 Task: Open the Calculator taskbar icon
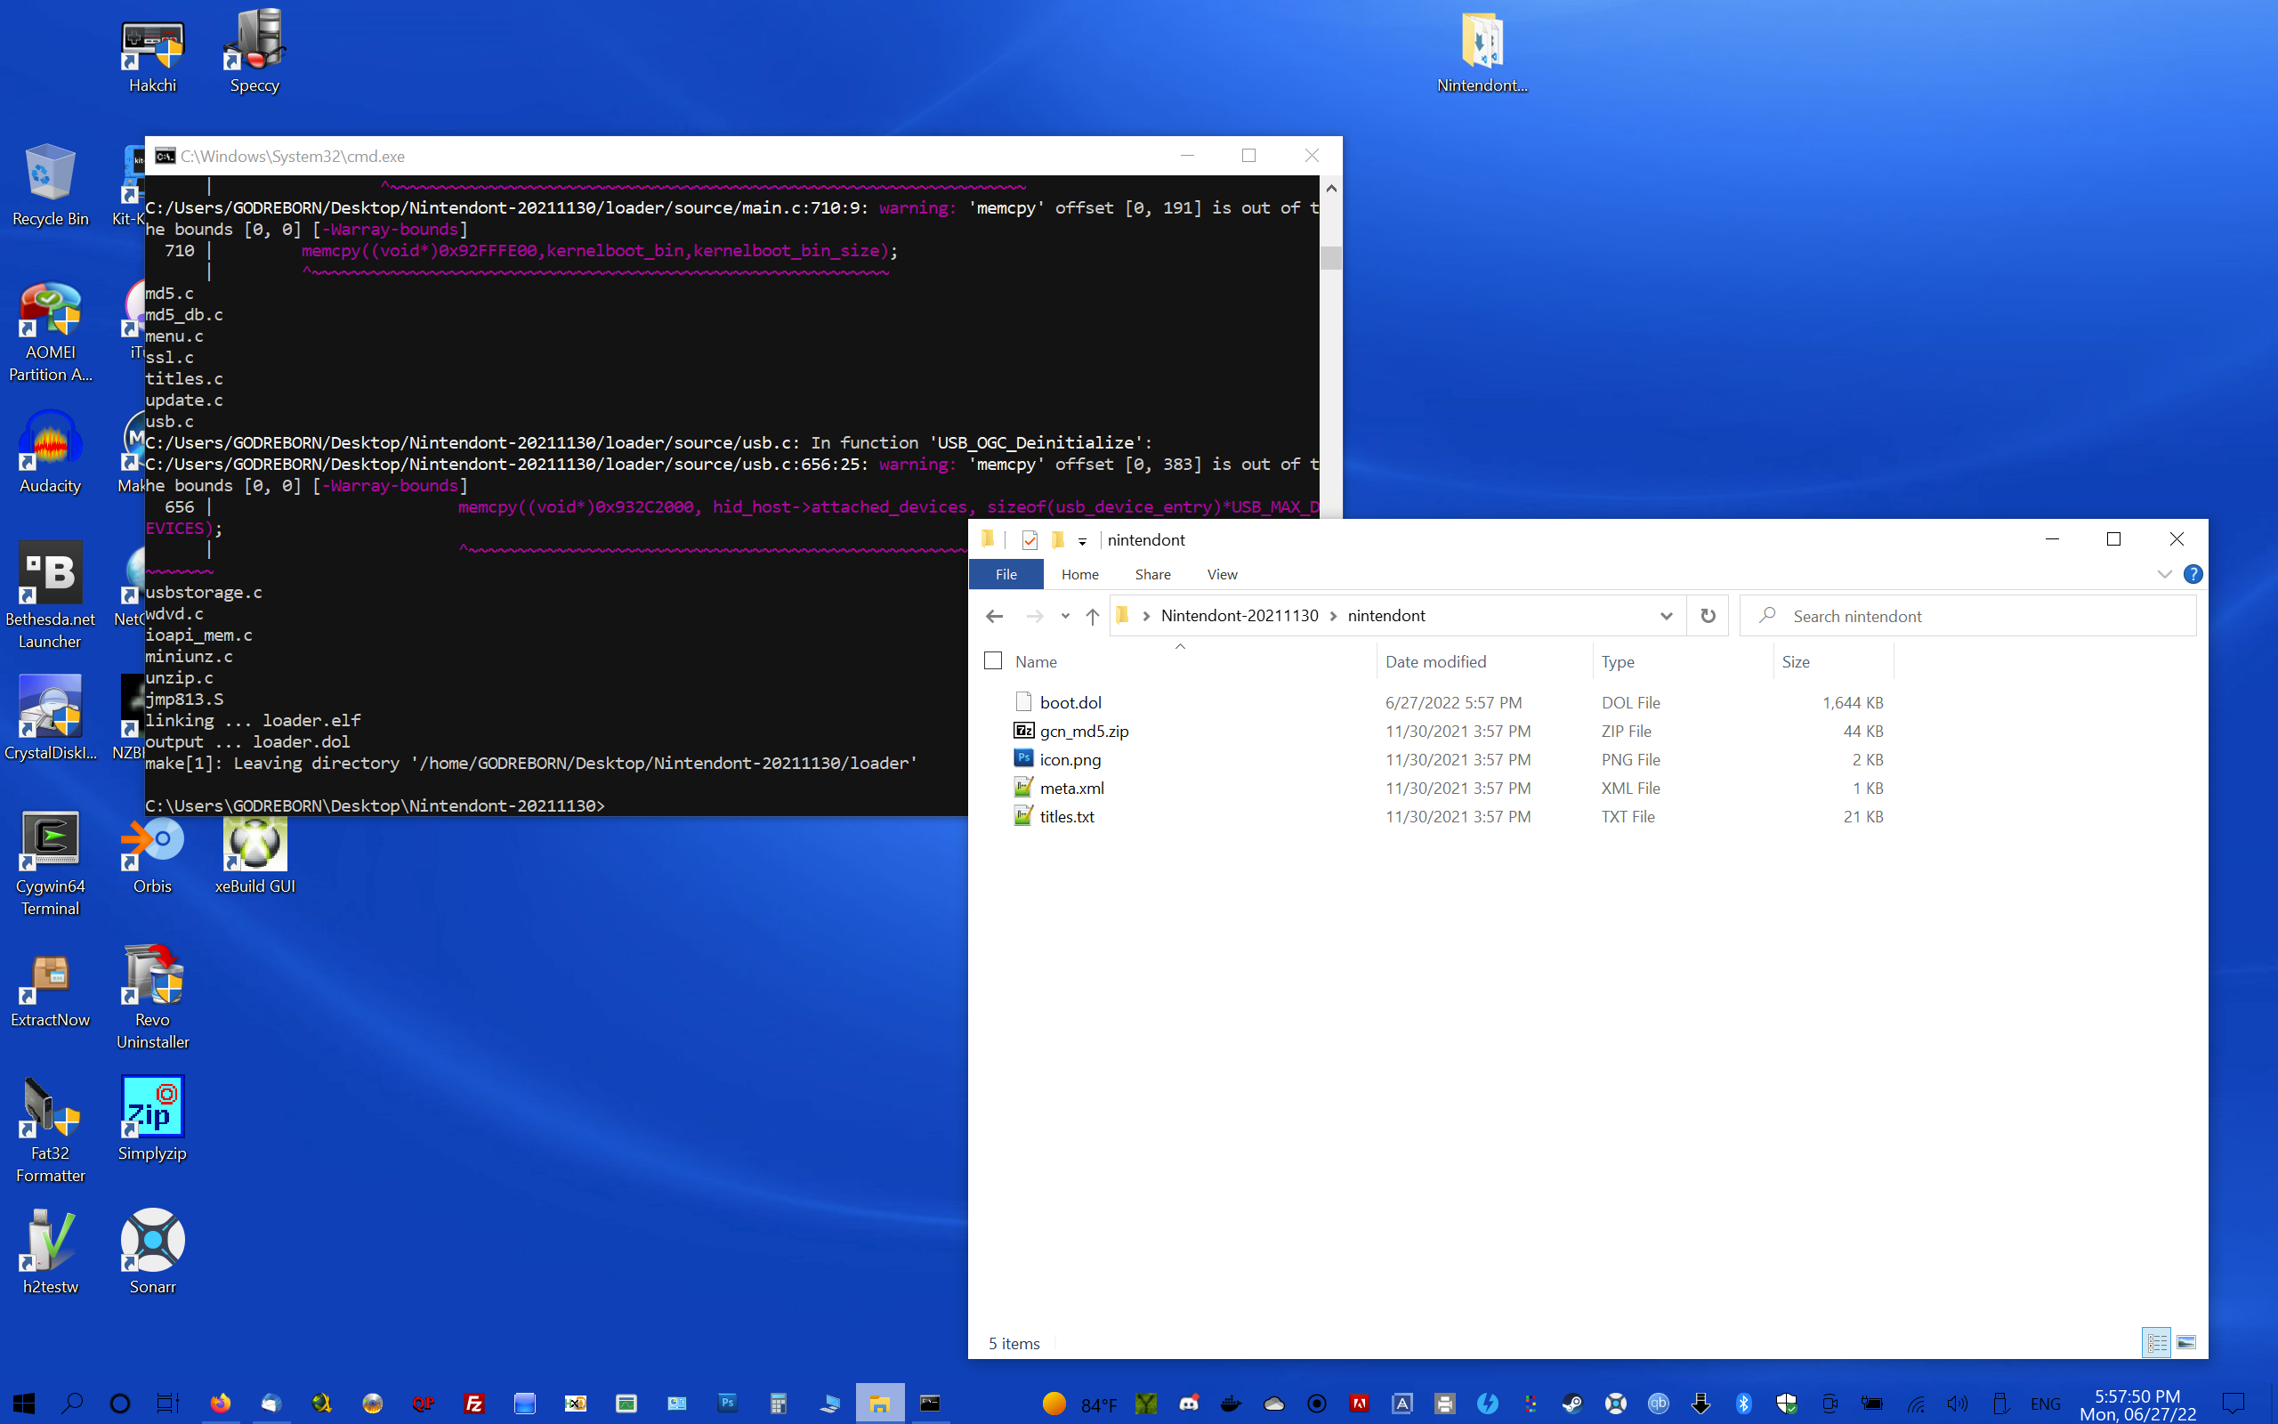click(779, 1404)
